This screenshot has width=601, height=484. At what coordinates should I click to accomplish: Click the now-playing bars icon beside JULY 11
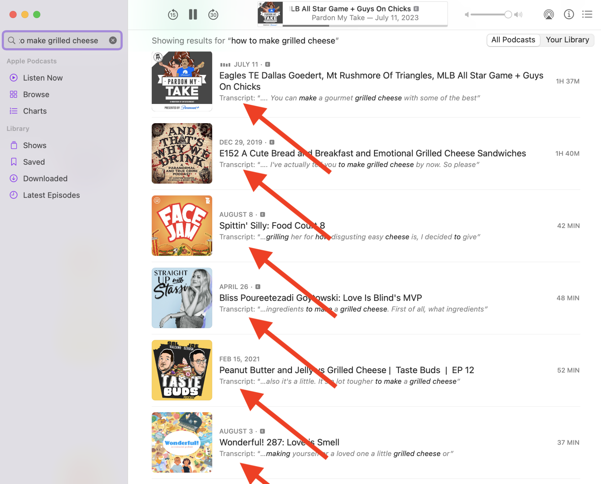(225, 65)
